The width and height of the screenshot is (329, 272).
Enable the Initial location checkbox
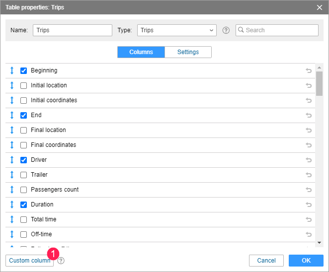[x=23, y=85]
